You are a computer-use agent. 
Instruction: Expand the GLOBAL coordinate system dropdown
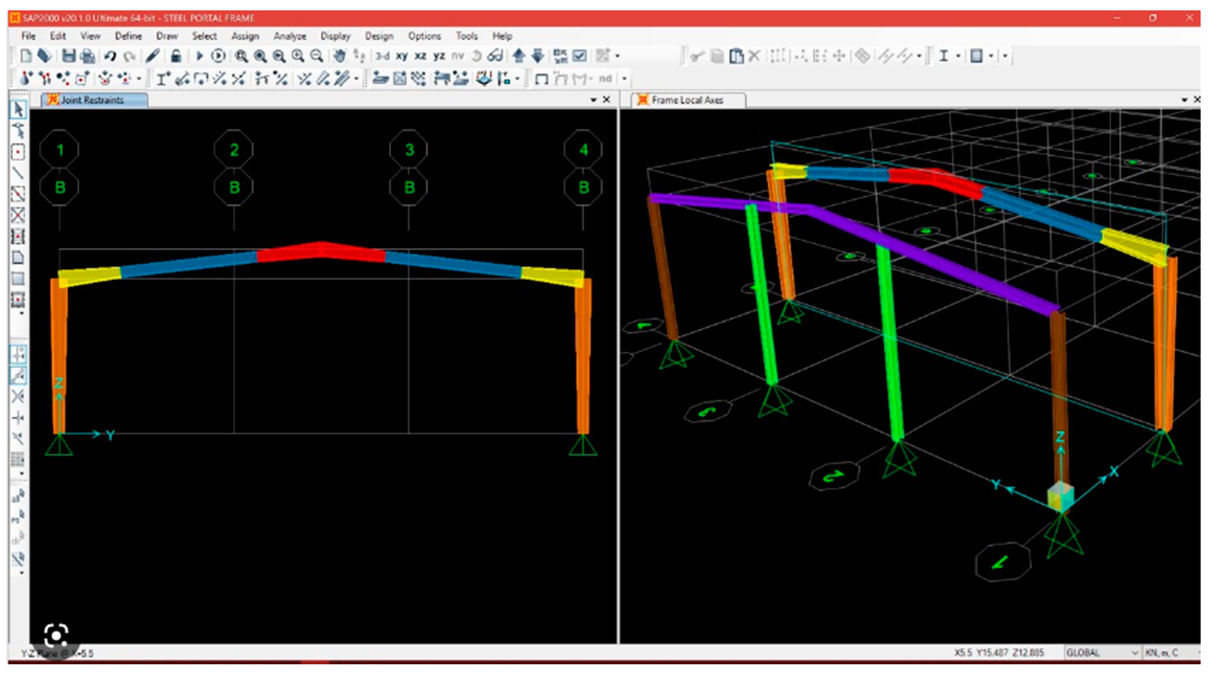click(x=1134, y=652)
